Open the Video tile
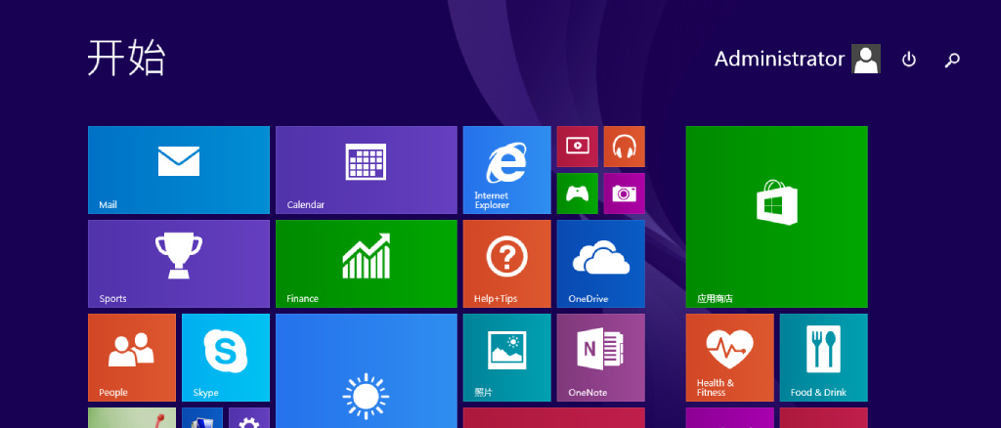This screenshot has height=428, width=1001. (x=577, y=147)
